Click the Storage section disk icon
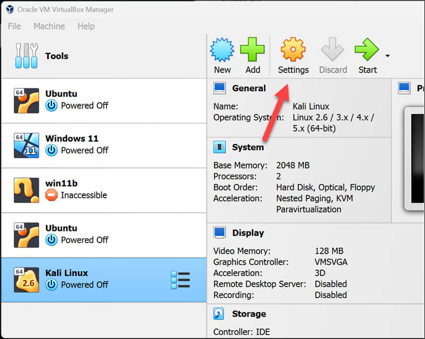 [x=219, y=314]
